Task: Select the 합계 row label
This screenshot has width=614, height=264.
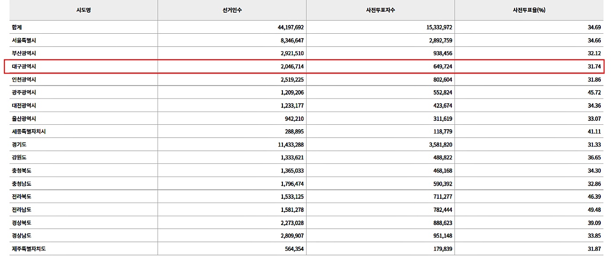Action: [x=17, y=27]
